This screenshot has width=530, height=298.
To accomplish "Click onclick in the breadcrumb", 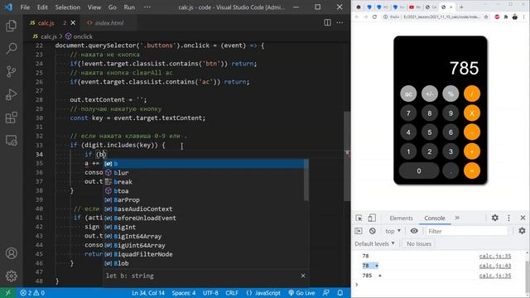I will (83, 36).
